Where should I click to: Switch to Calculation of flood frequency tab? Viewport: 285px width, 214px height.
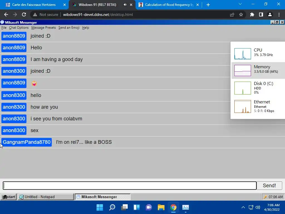[x=169, y=5]
